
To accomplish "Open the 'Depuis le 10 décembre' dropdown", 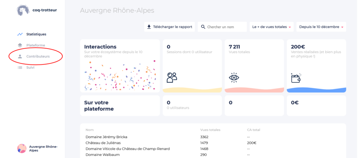I will (321, 27).
